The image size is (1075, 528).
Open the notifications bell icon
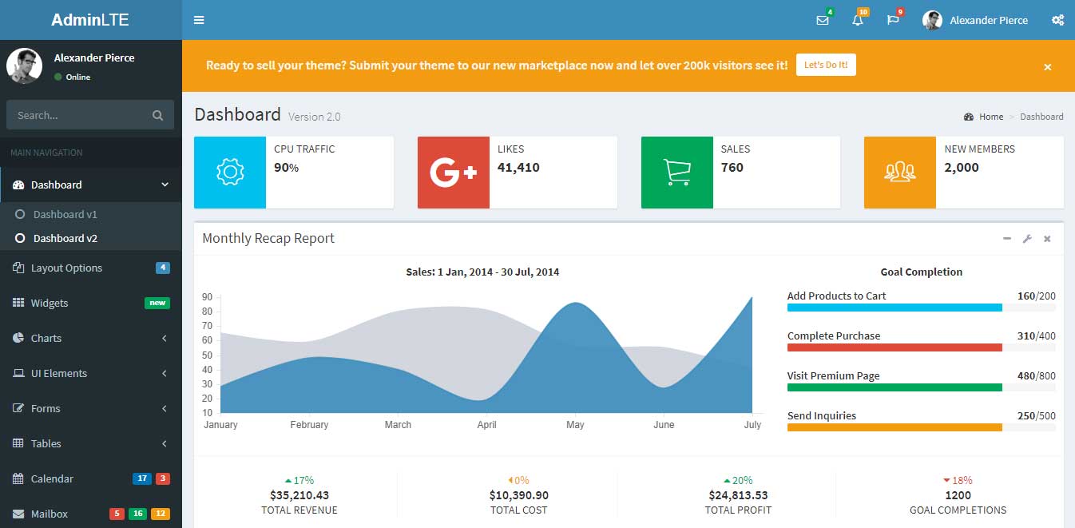(858, 20)
